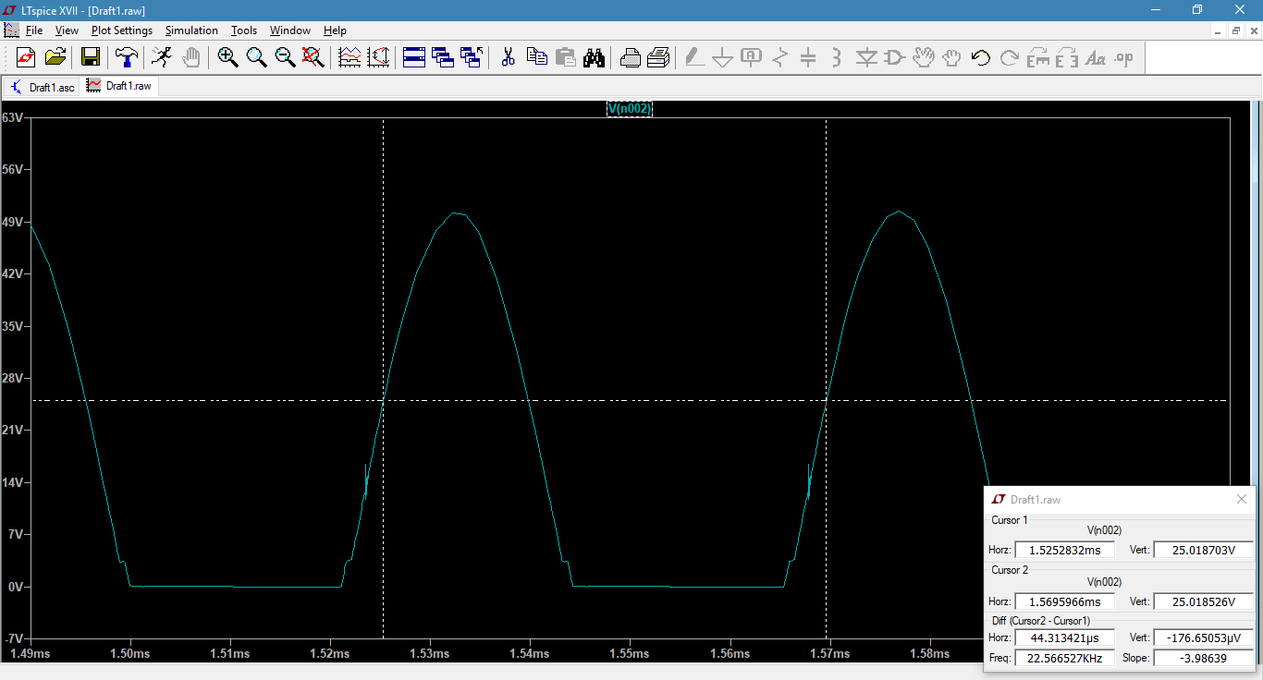
Task: Open the Plot Settings menu
Action: click(121, 30)
